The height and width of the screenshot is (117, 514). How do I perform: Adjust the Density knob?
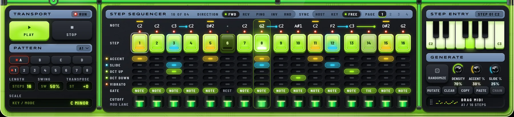(x=458, y=69)
